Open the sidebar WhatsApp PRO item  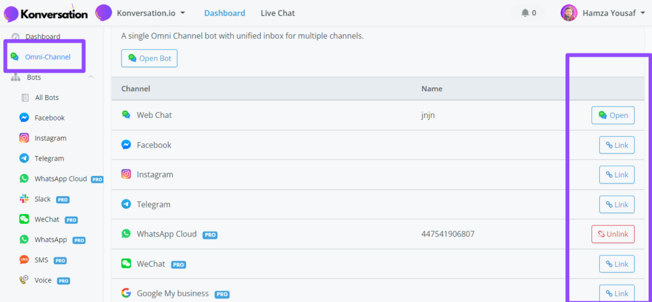pos(51,240)
